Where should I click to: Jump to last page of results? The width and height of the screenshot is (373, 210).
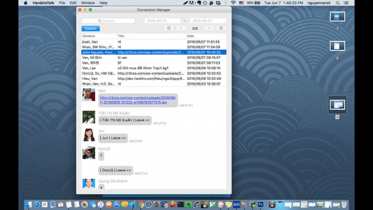tap(221, 28)
